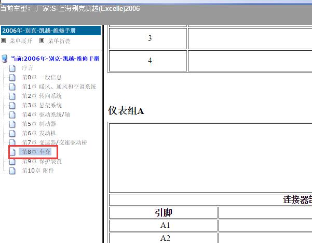Expand all menus via 菜单展开
Viewport: 312px width, 243px height.
pos(21,41)
